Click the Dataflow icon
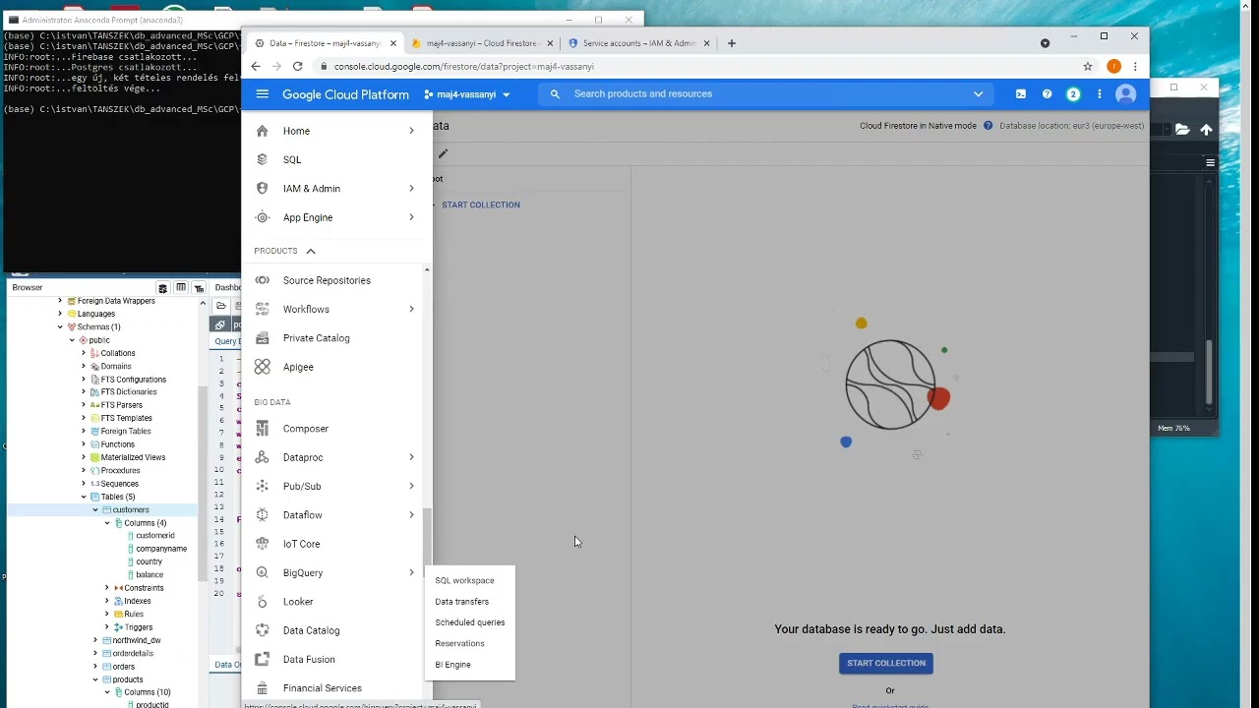 coord(262,515)
